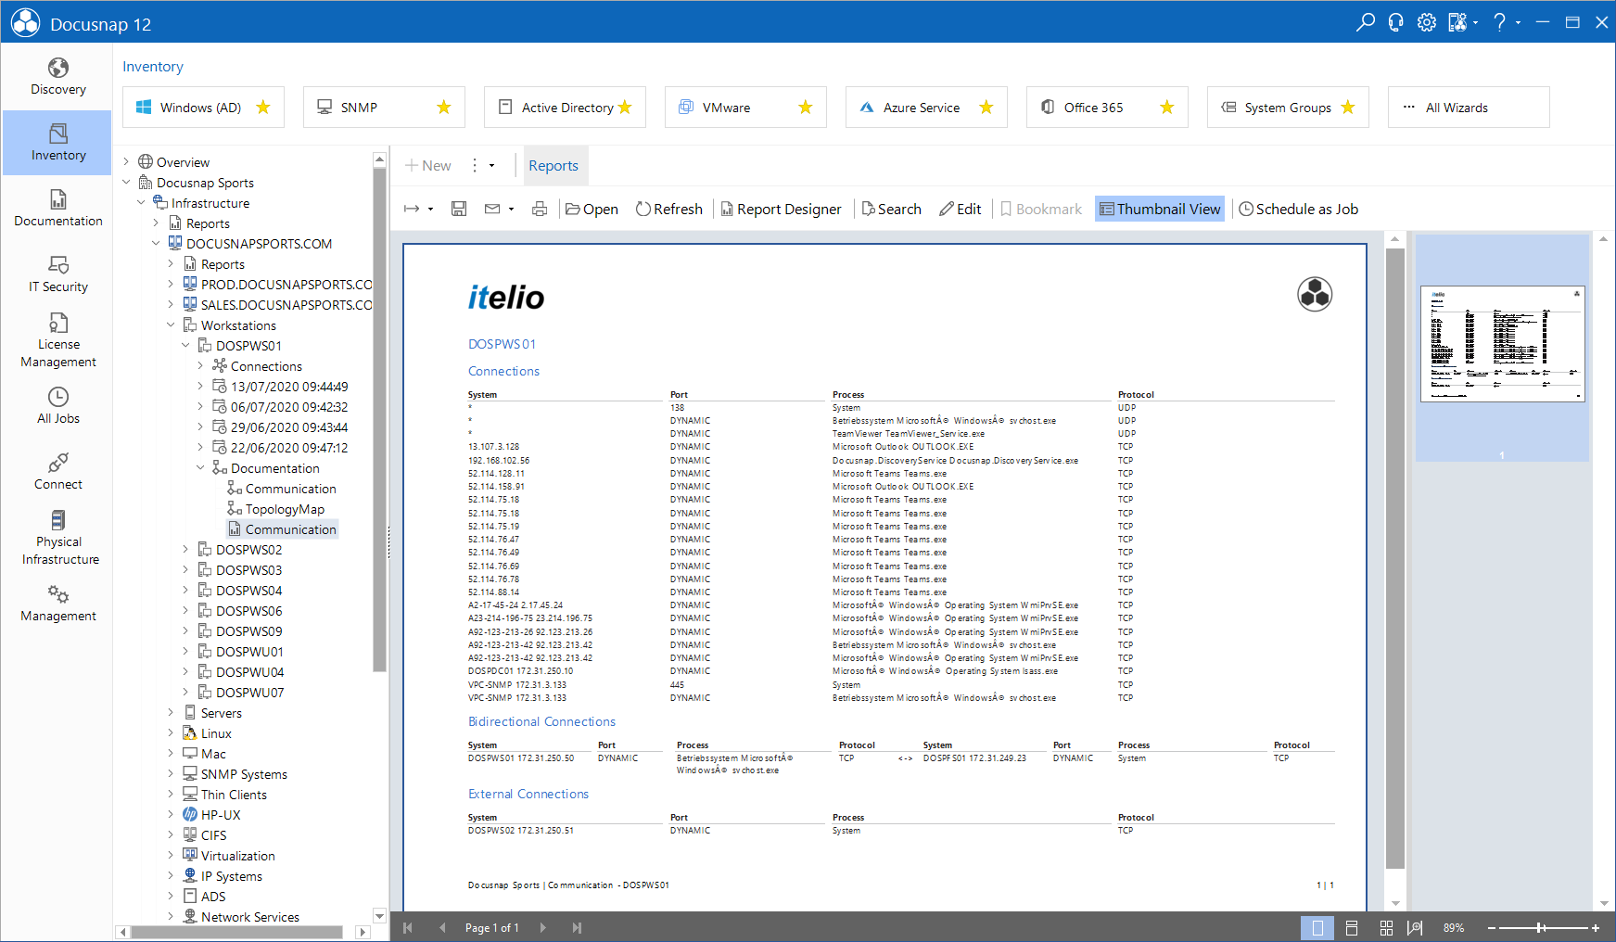This screenshot has width=1616, height=942.
Task: Jump to last report page
Action: 577,927
